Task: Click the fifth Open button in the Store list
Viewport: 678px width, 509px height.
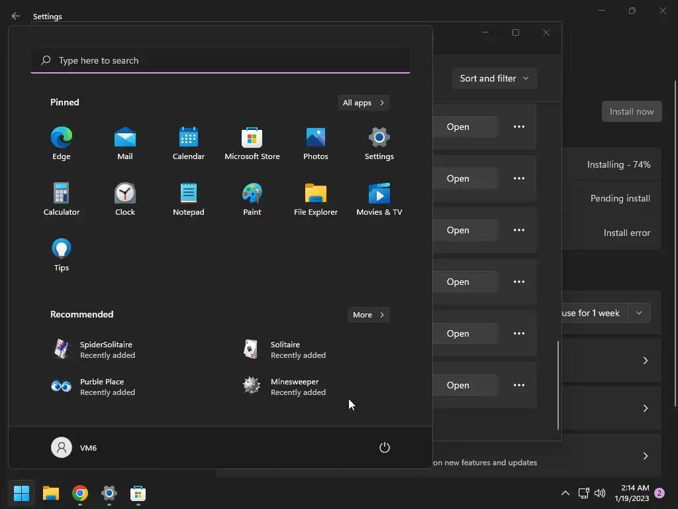Action: coord(465,334)
